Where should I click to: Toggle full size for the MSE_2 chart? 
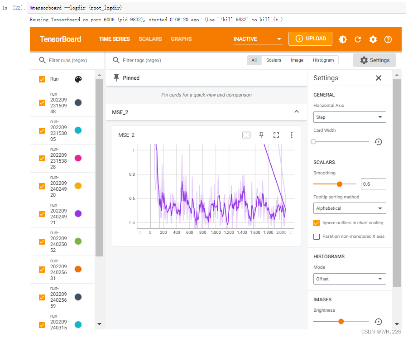pos(276,135)
